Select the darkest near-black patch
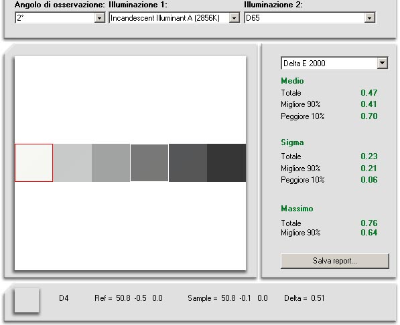Image resolution: width=400 pixels, height=325 pixels. 226,162
